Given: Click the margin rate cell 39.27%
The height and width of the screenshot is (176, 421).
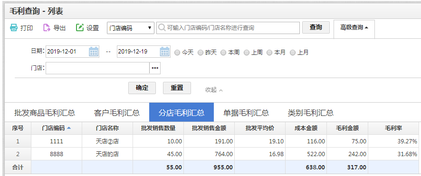Looking at the screenshot, I should 393,141.
